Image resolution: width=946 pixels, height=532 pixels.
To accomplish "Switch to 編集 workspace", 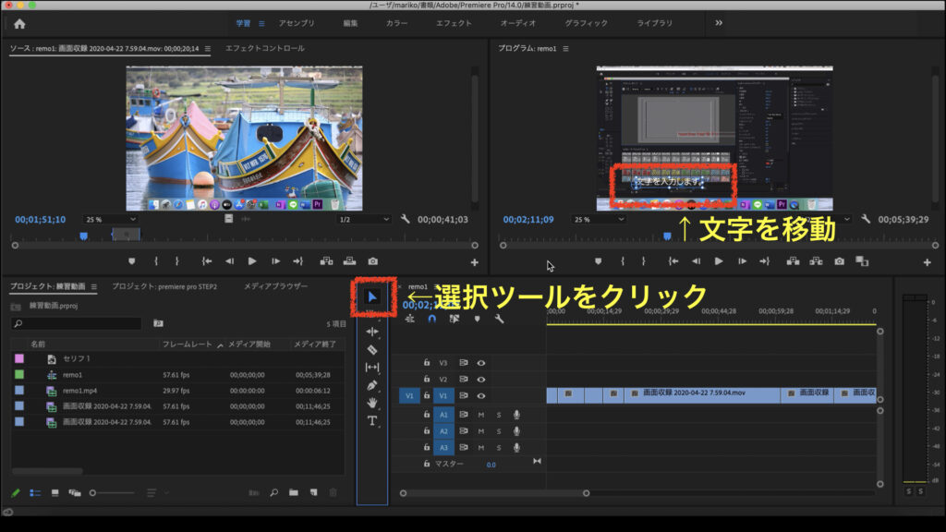I will (x=350, y=23).
